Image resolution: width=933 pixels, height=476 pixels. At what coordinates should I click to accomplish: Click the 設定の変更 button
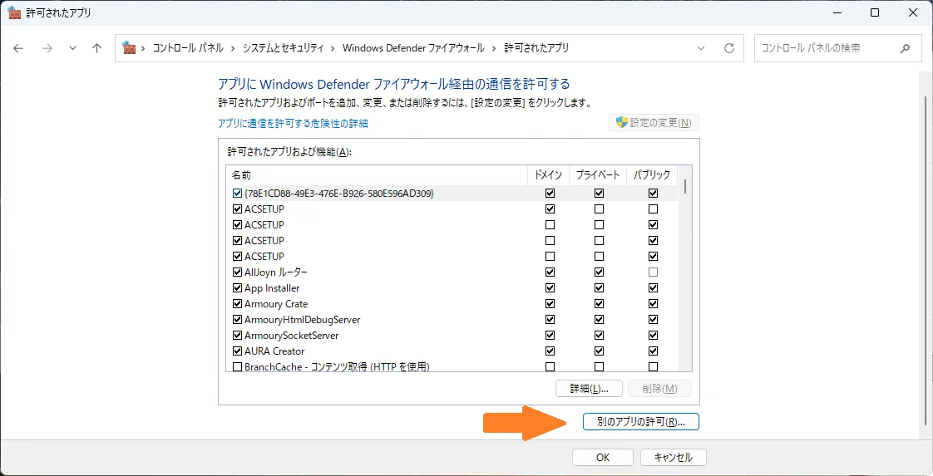pyautogui.click(x=654, y=123)
